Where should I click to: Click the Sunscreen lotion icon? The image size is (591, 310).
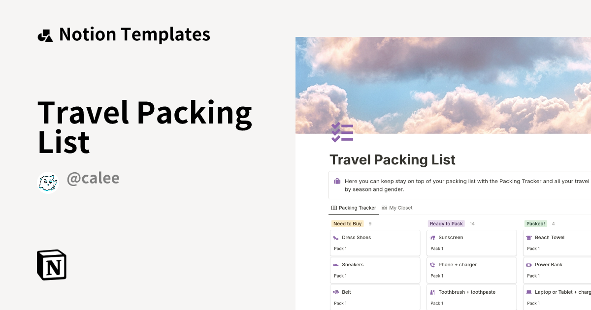(432, 237)
